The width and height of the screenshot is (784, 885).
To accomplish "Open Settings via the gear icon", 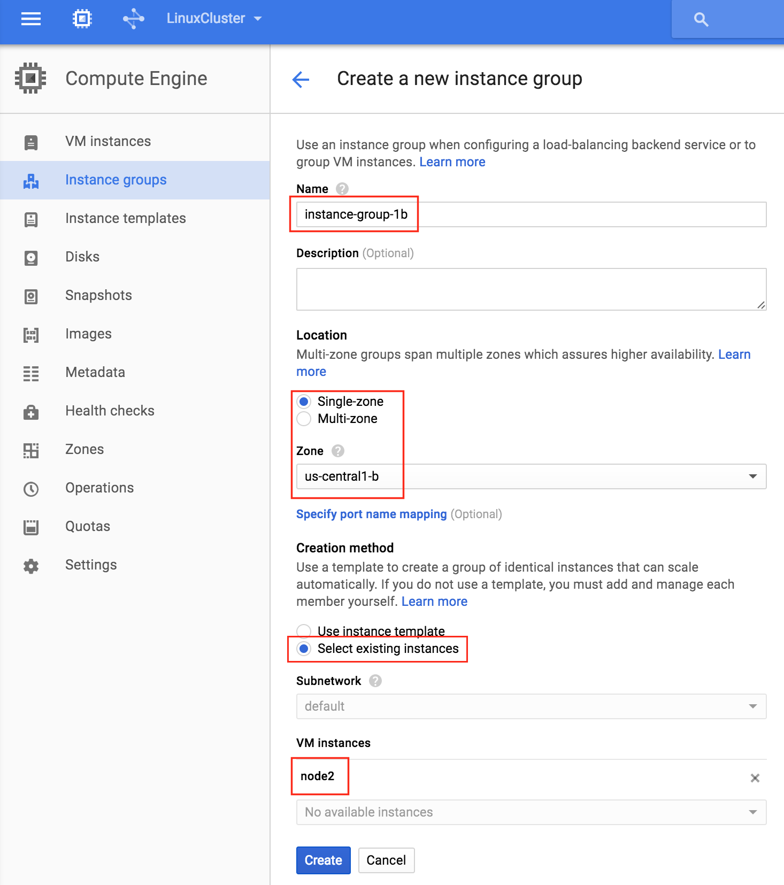I will point(31,566).
